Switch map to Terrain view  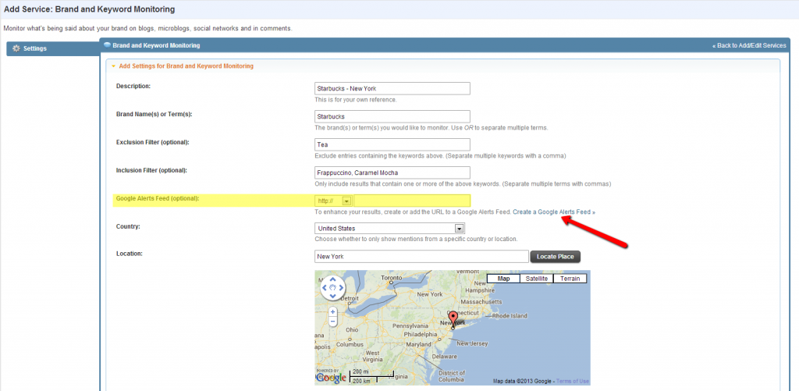(570, 279)
